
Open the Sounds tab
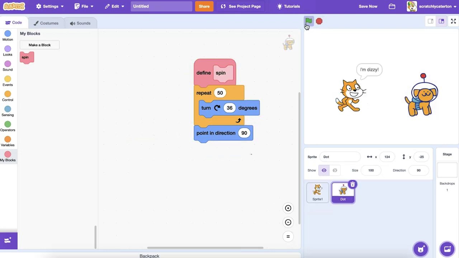pos(80,23)
